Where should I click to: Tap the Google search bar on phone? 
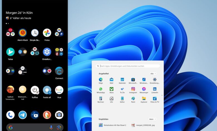click(x=35, y=127)
